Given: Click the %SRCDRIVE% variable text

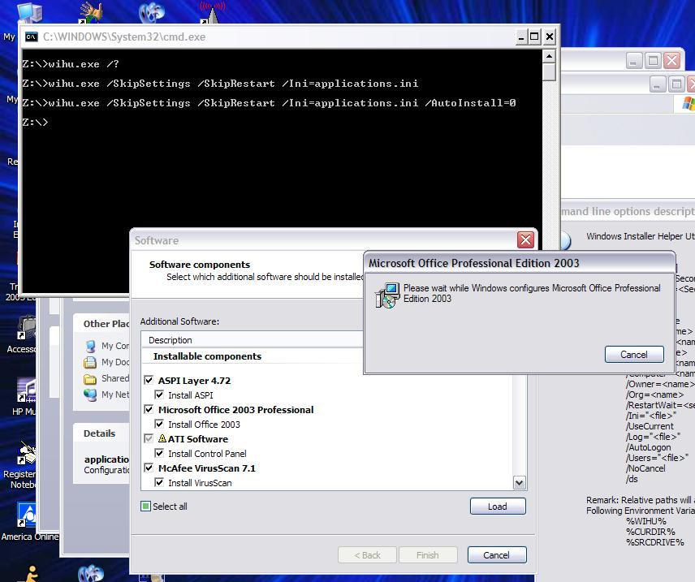Looking at the screenshot, I should (654, 542).
